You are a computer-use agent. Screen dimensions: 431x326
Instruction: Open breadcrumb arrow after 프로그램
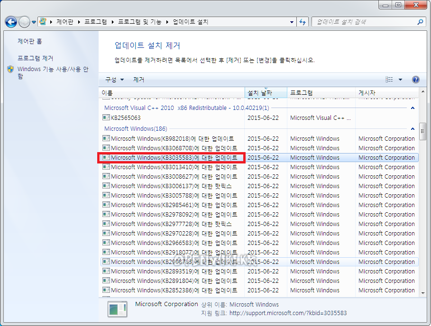[x=113, y=22]
